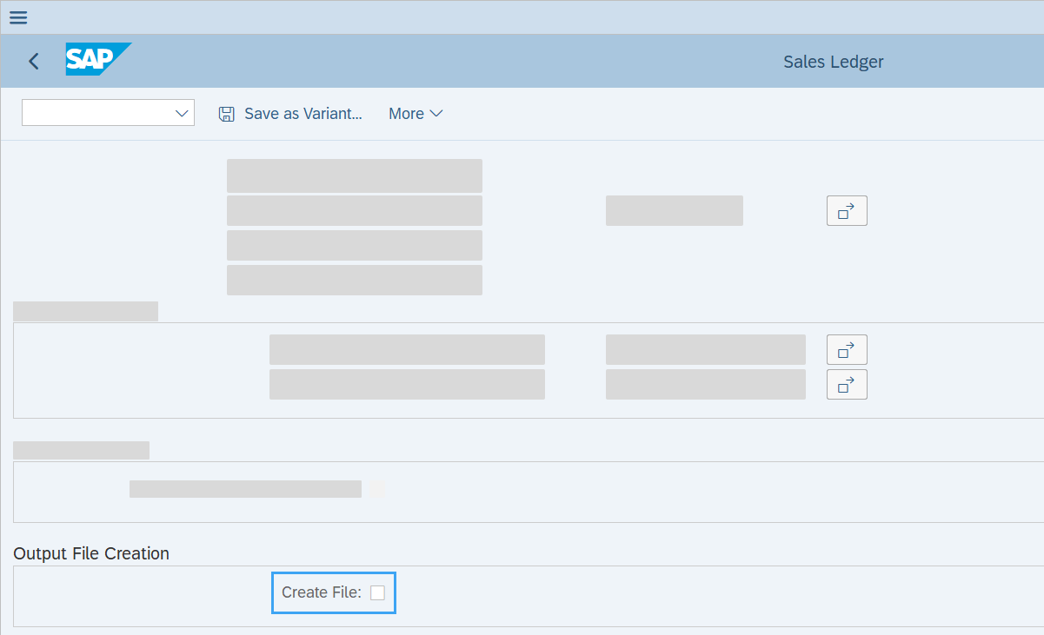This screenshot has height=635, width=1044.
Task: Click the Sales Ledger title
Action: 833,62
